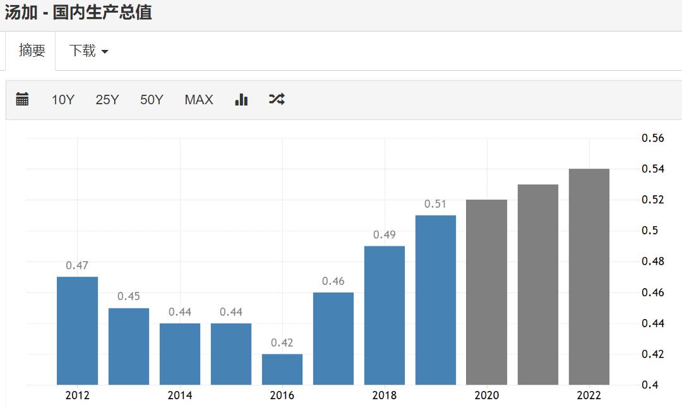Click the gray 2021 forecast bar
The image size is (682, 410).
click(538, 284)
